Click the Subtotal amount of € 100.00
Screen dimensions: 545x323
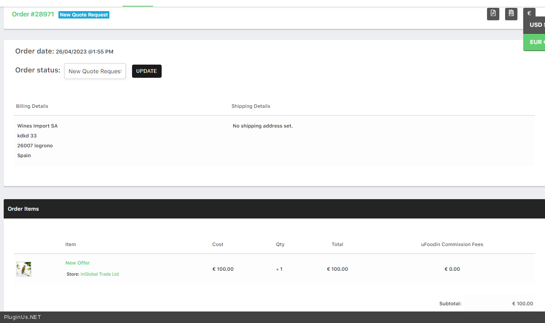click(x=522, y=304)
